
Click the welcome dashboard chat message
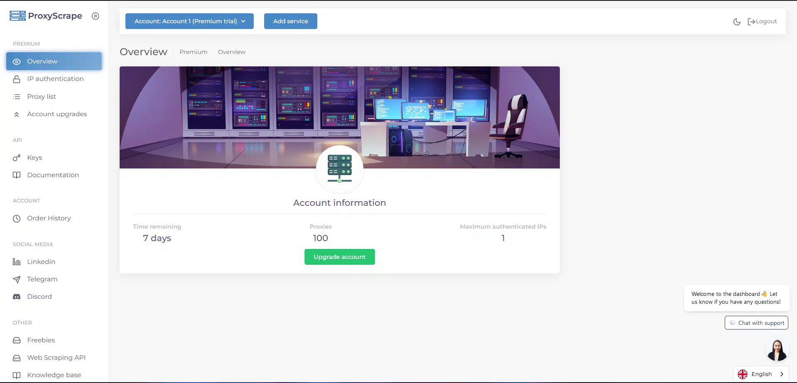point(736,298)
